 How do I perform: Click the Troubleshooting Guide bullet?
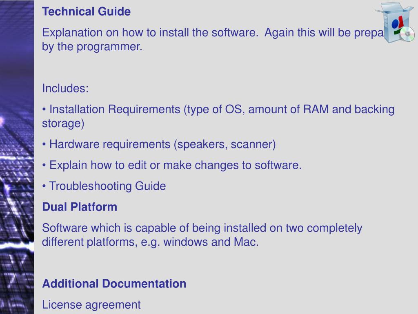(x=104, y=186)
